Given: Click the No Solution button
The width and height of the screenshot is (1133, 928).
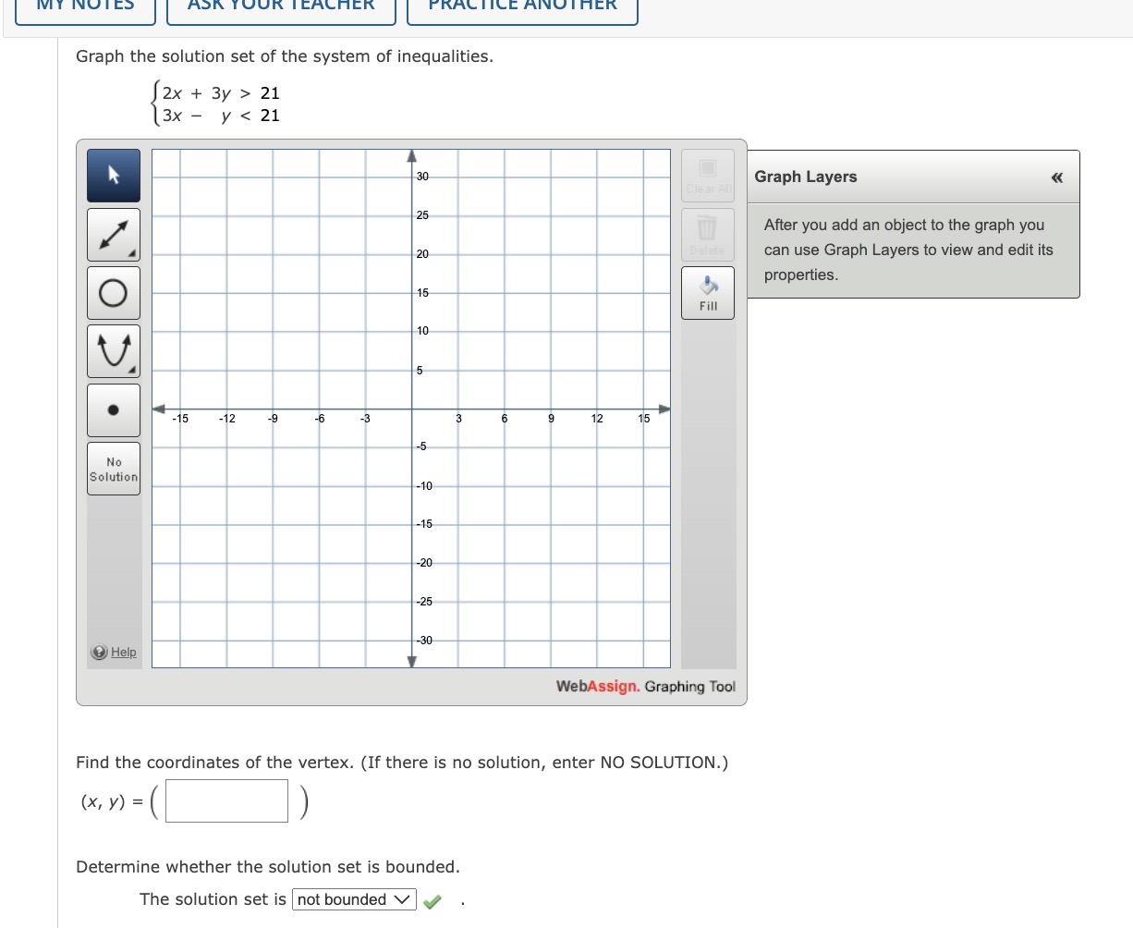Looking at the screenshot, I should [x=113, y=468].
